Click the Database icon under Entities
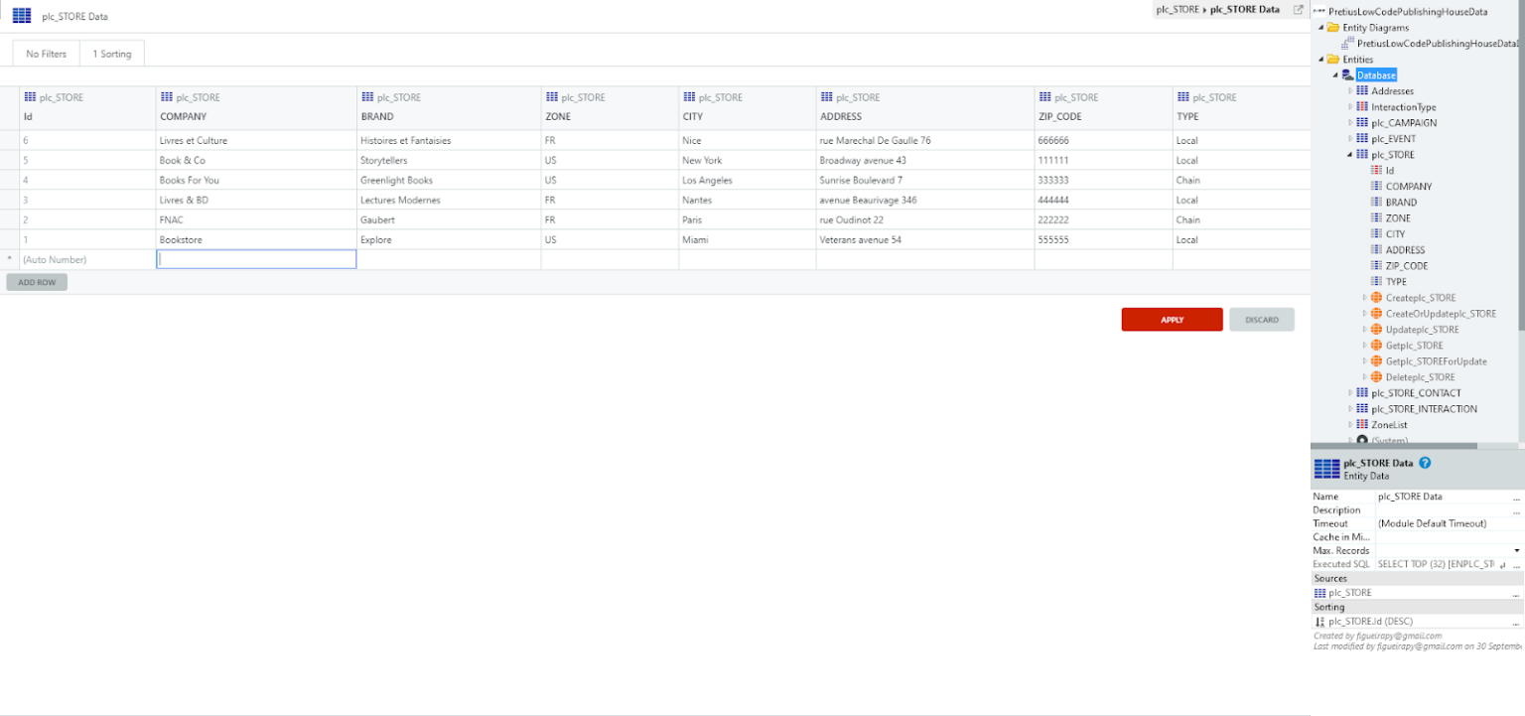Image resolution: width=1525 pixels, height=716 pixels. coord(1349,74)
